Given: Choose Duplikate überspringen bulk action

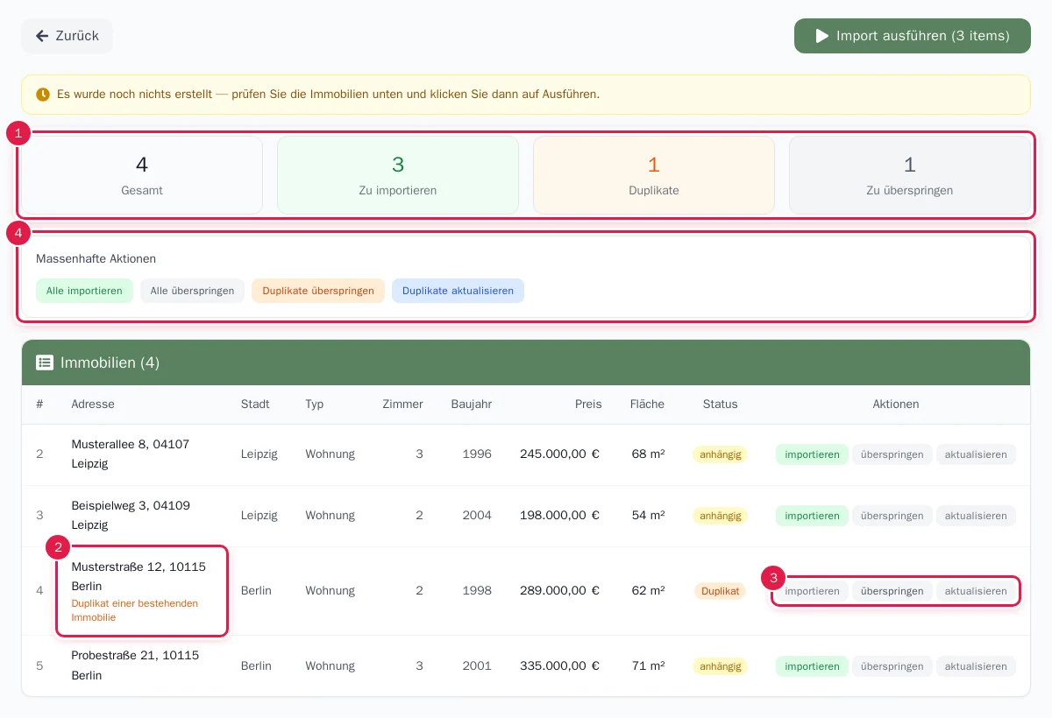Looking at the screenshot, I should 318,291.
